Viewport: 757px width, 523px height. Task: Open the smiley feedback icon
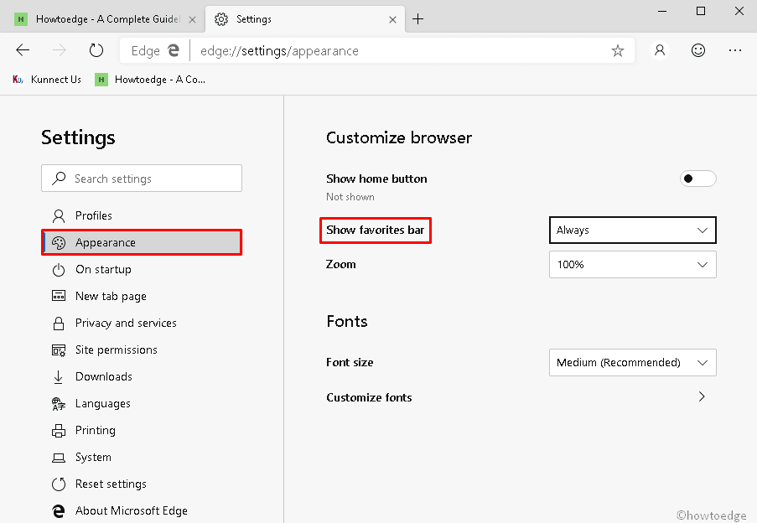[x=697, y=50]
